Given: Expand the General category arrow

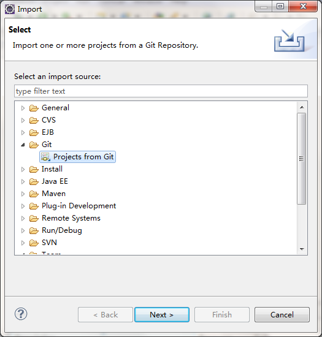Looking at the screenshot, I should point(23,108).
